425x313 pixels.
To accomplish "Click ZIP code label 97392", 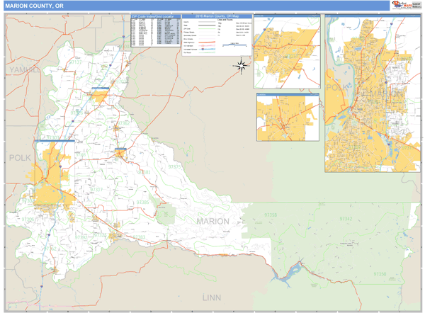I will click(x=81, y=237).
